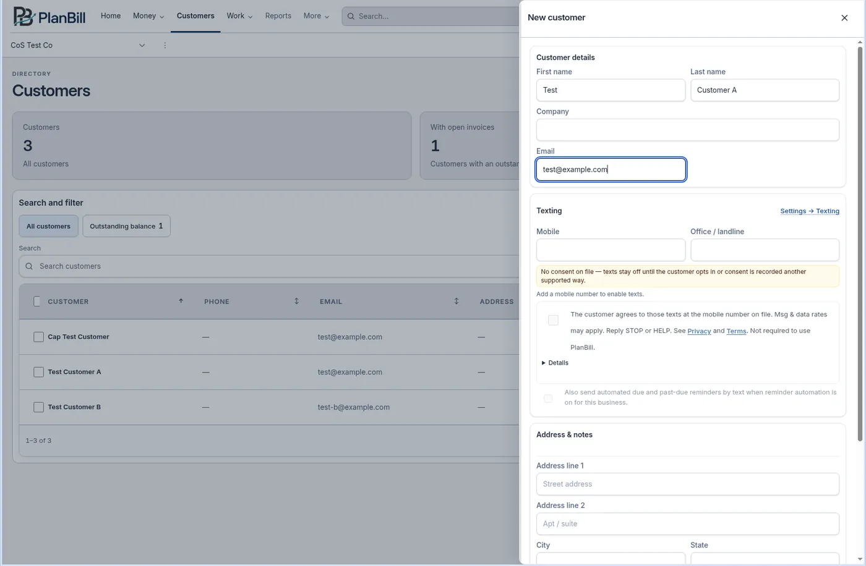Open the Customers nav tab

pyautogui.click(x=195, y=16)
